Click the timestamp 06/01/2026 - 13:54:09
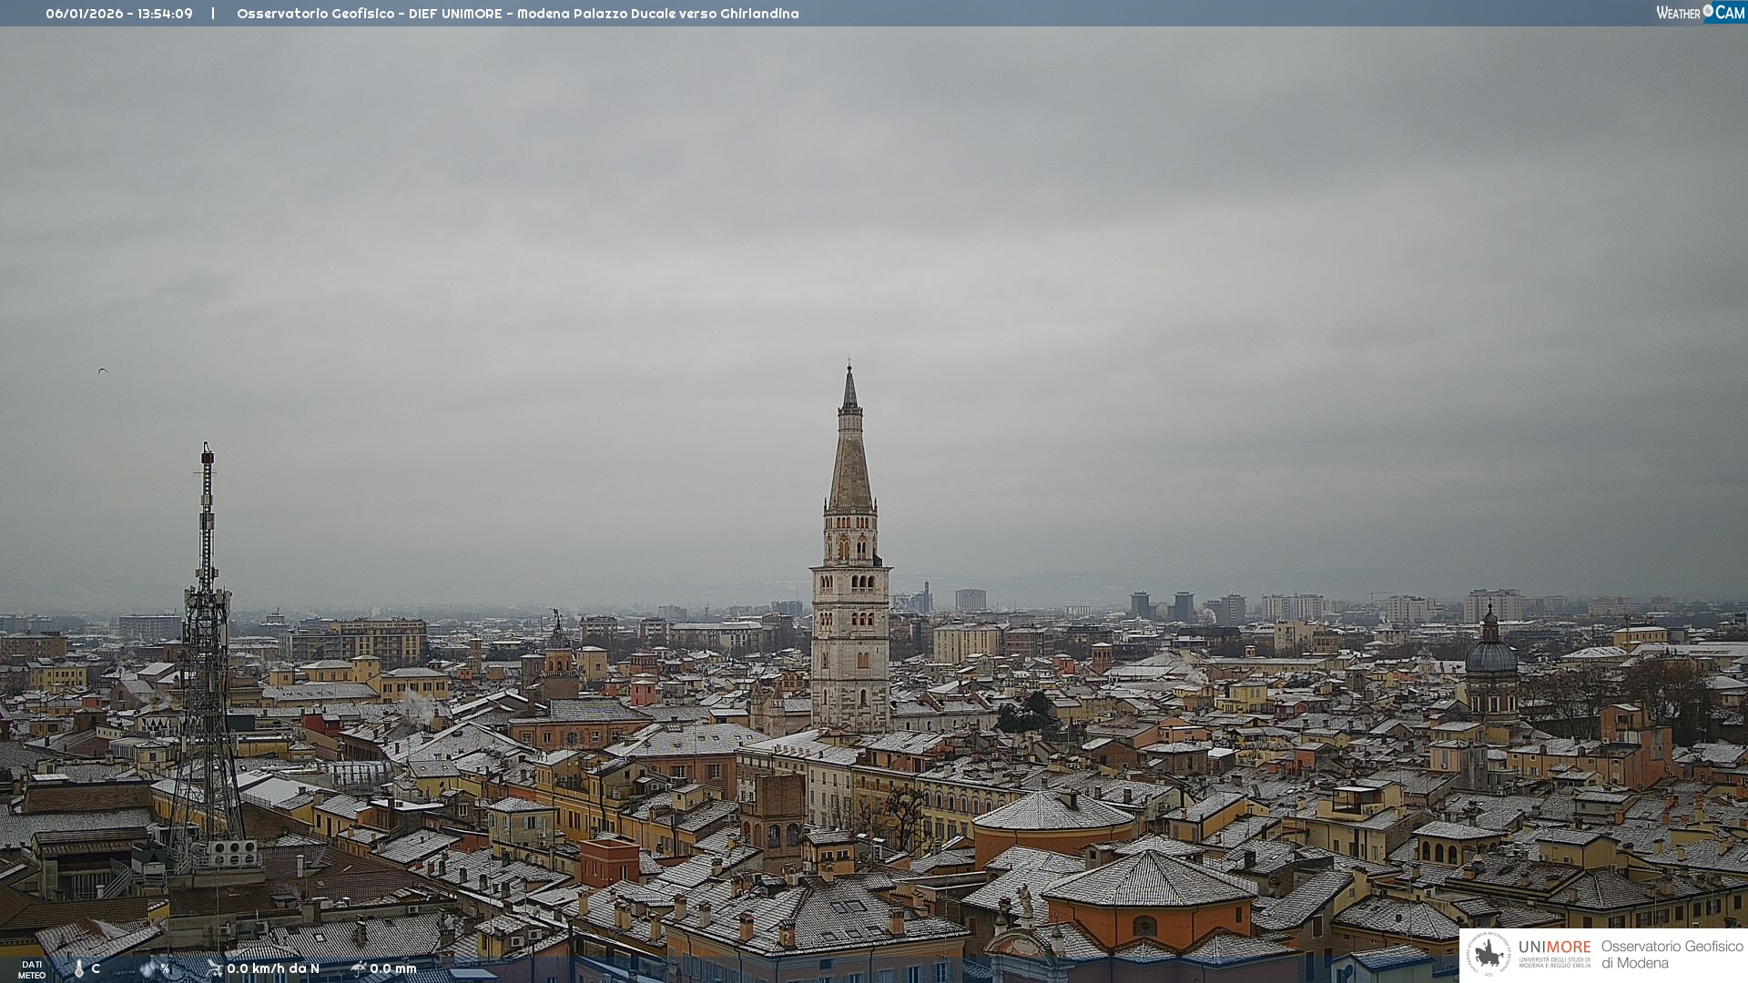 [119, 14]
